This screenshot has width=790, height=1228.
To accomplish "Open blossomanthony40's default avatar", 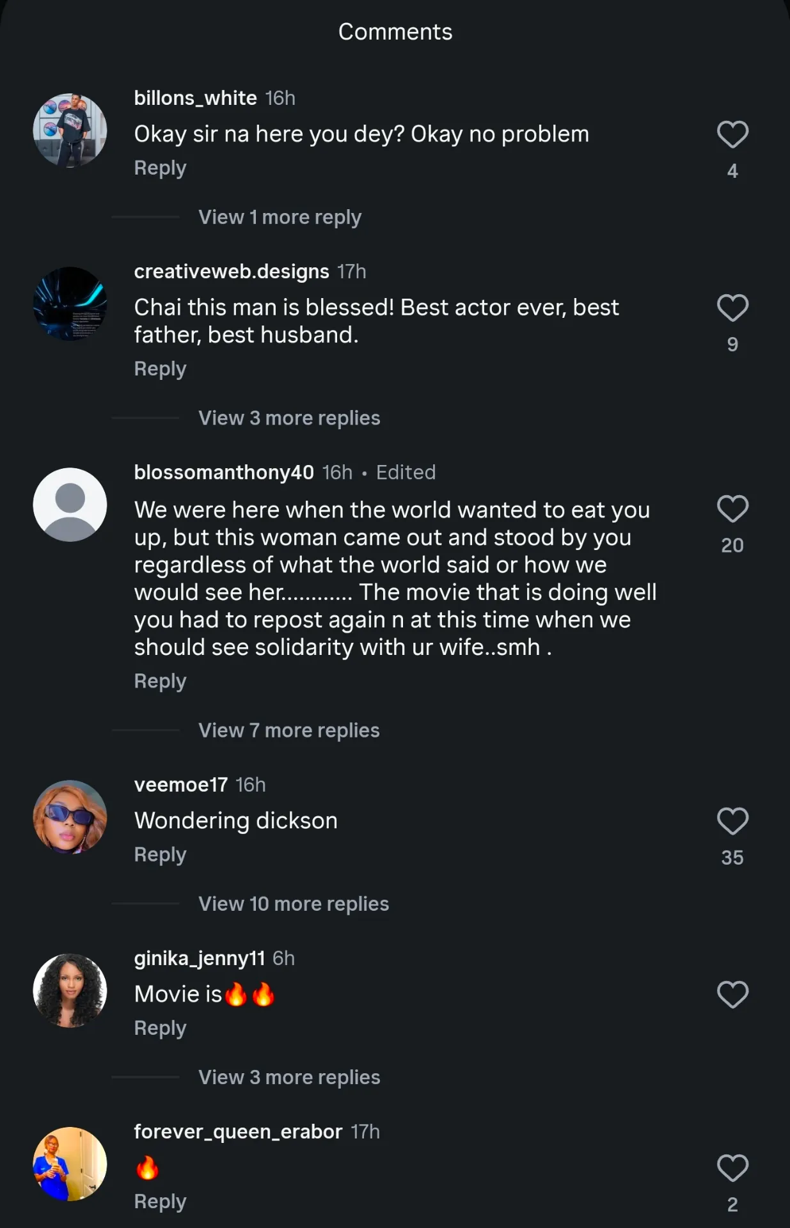I will tap(70, 505).
